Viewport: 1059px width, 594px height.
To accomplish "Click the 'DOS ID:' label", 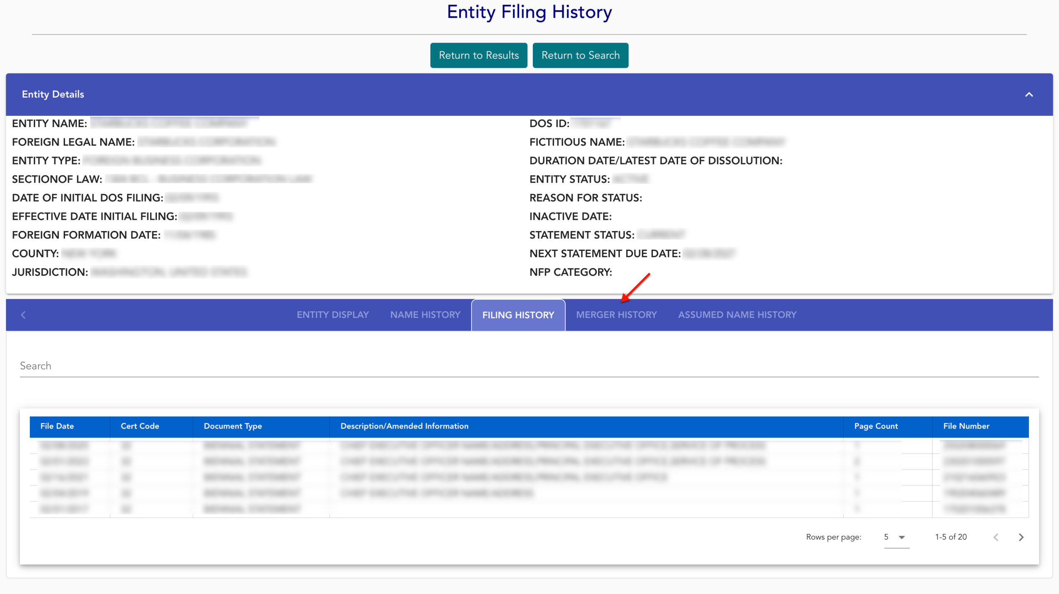I will [549, 123].
